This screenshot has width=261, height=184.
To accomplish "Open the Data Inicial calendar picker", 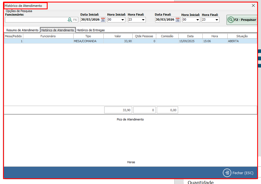I will point(103,20).
